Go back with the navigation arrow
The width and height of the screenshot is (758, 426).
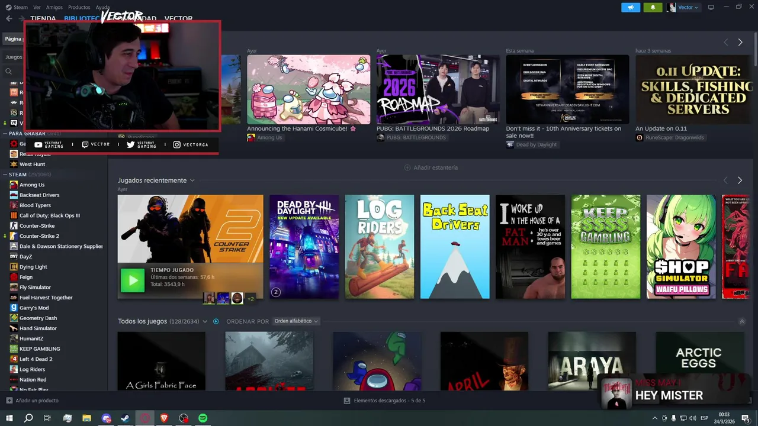click(8, 18)
